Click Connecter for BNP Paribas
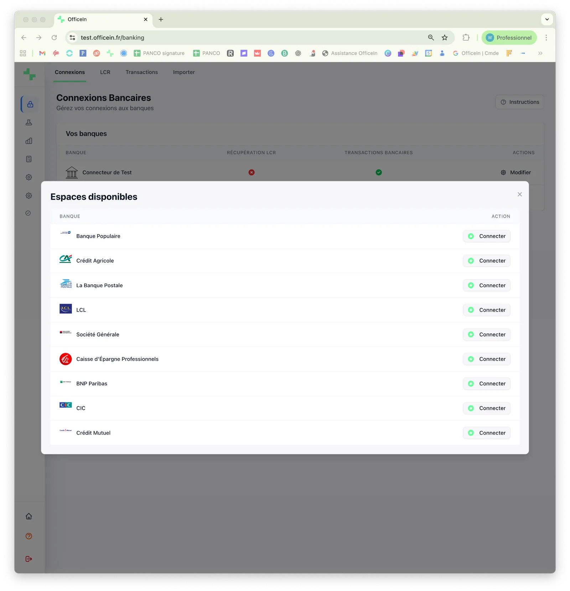The width and height of the screenshot is (570, 591). tap(487, 384)
